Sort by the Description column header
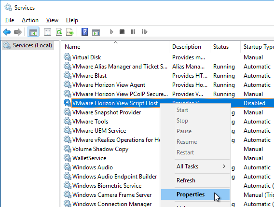274x207 pixels. click(190, 47)
